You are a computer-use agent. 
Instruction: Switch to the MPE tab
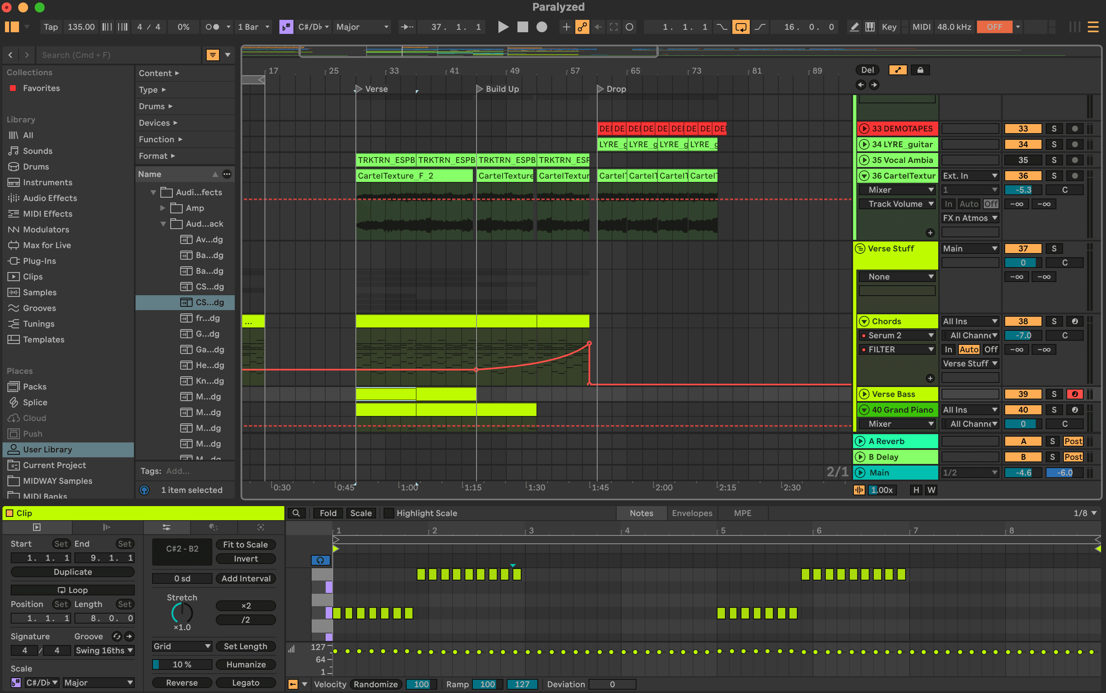(743, 513)
